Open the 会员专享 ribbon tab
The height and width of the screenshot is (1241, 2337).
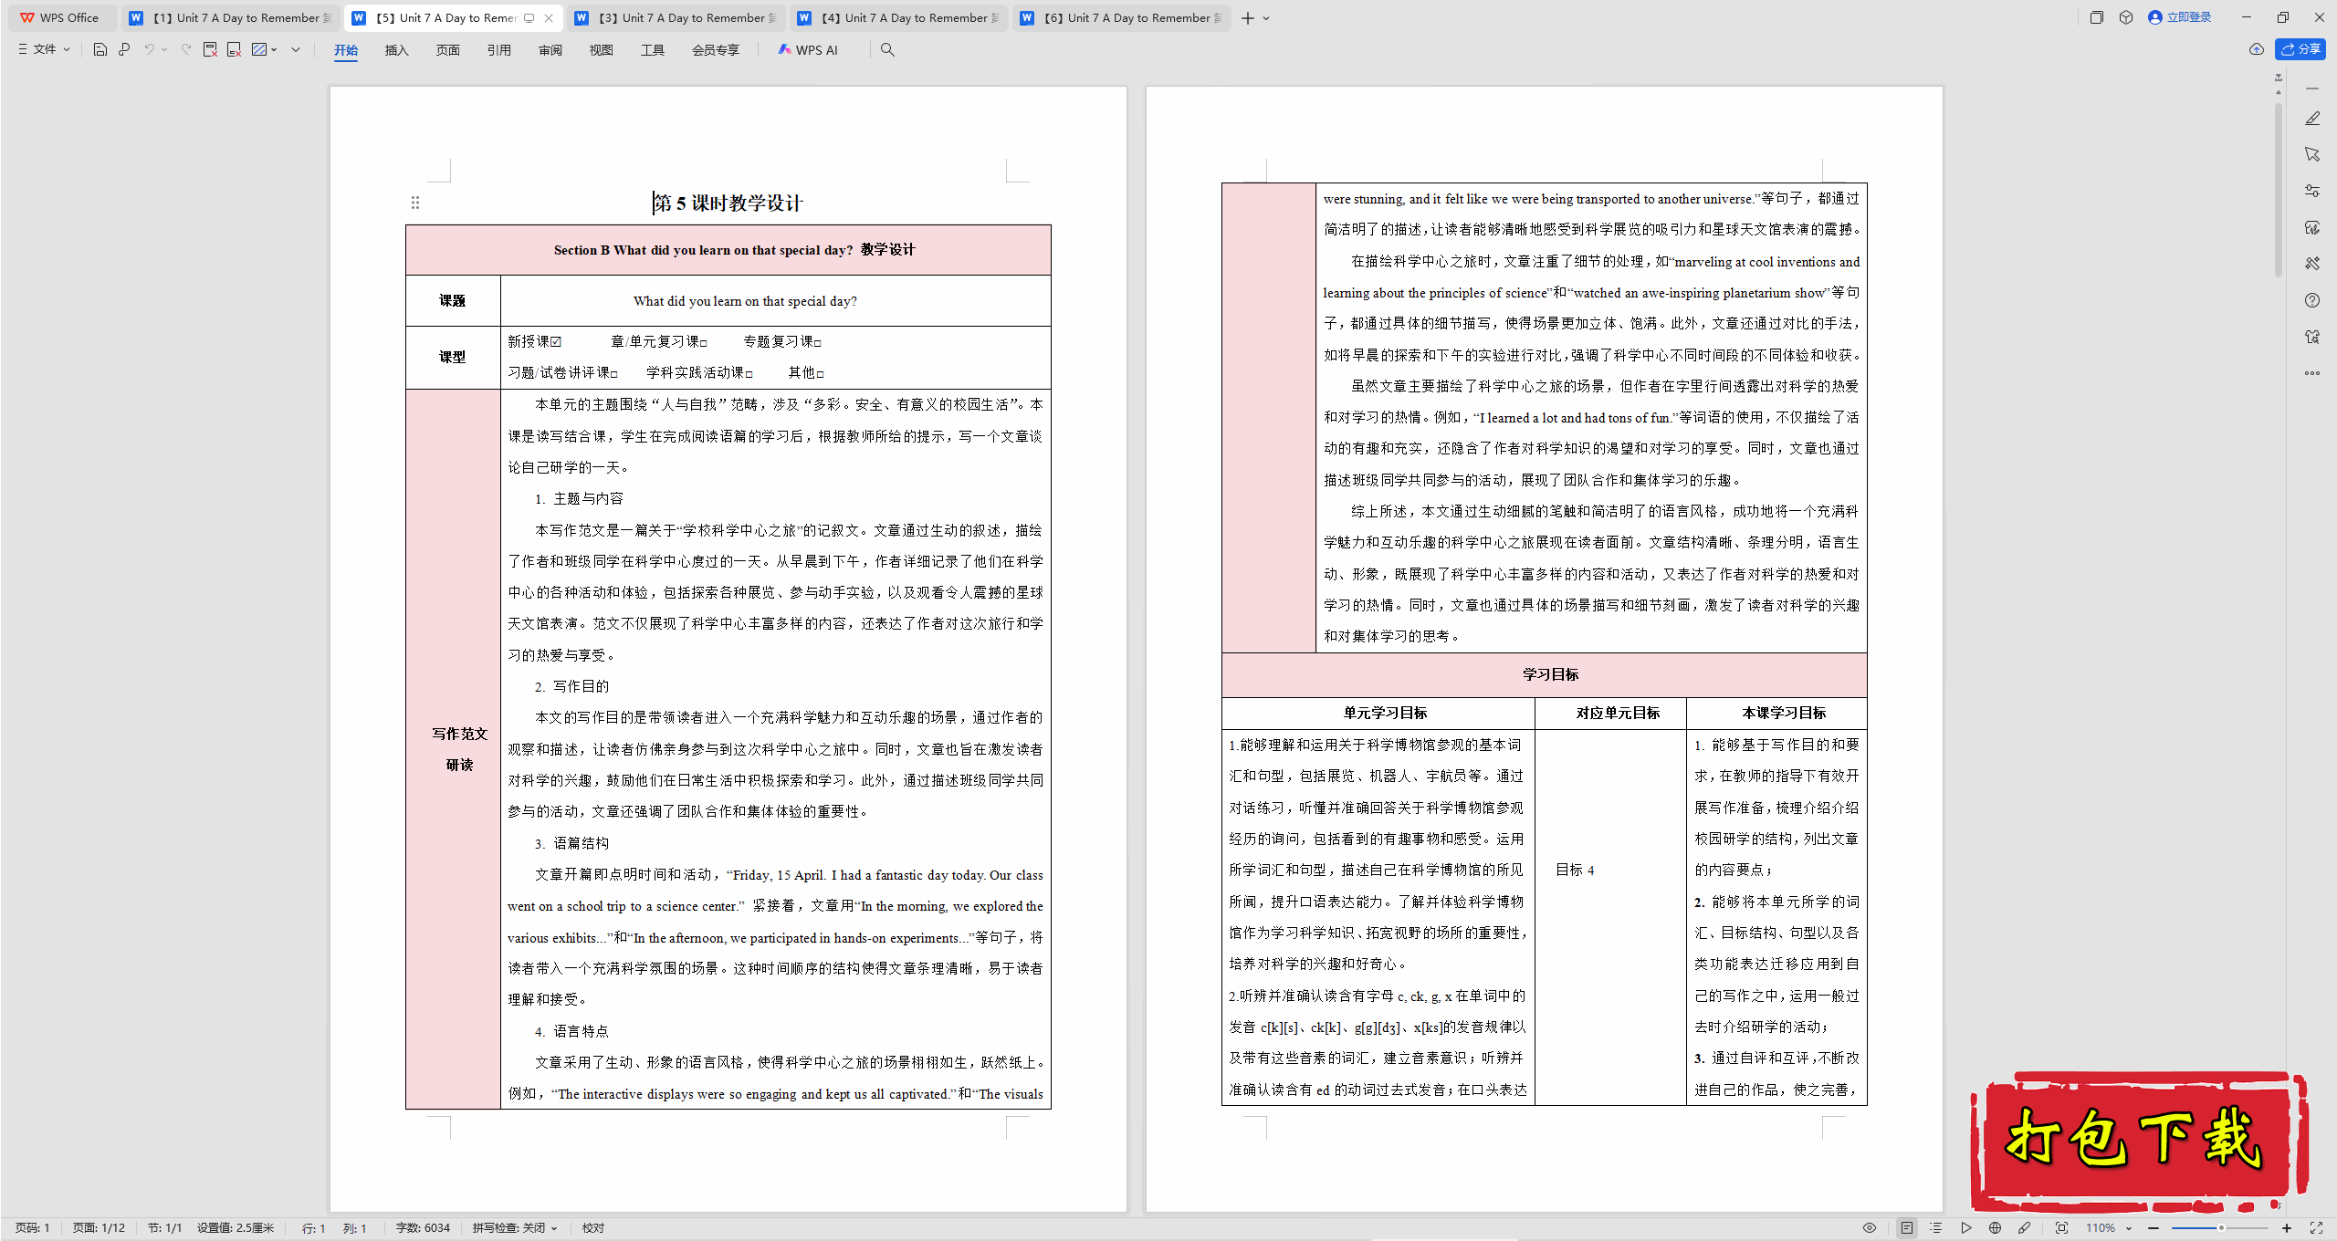(x=715, y=50)
